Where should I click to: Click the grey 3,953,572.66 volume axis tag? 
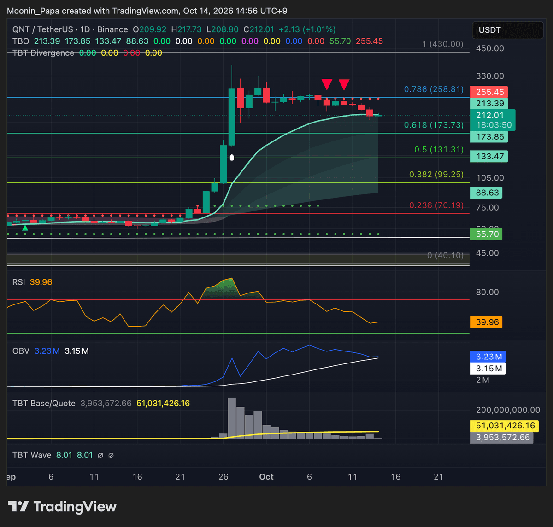coord(501,437)
